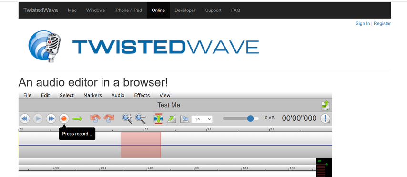
Task: Click the TwistedWave microphone logo
Action: pos(44,46)
